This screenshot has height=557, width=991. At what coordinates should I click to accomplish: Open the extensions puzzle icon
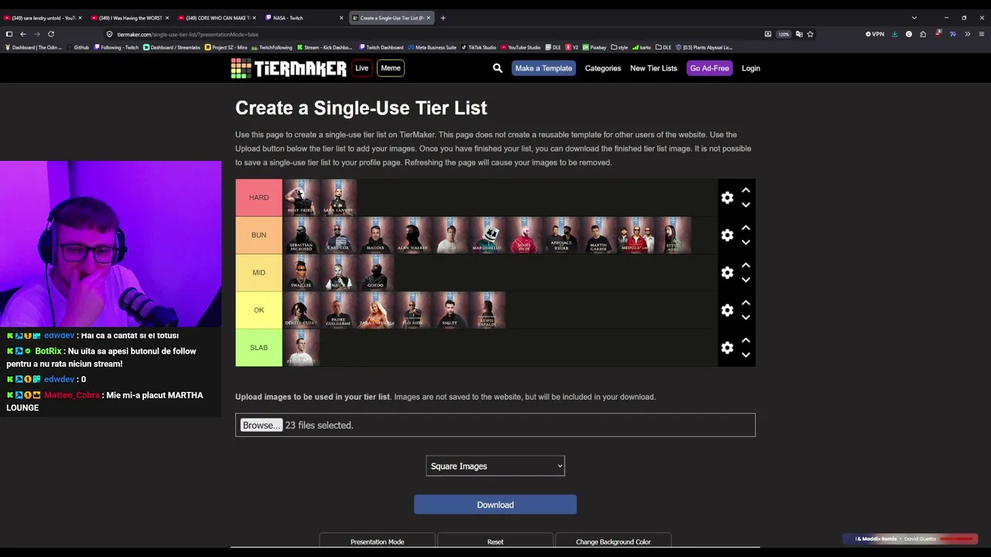pos(923,34)
